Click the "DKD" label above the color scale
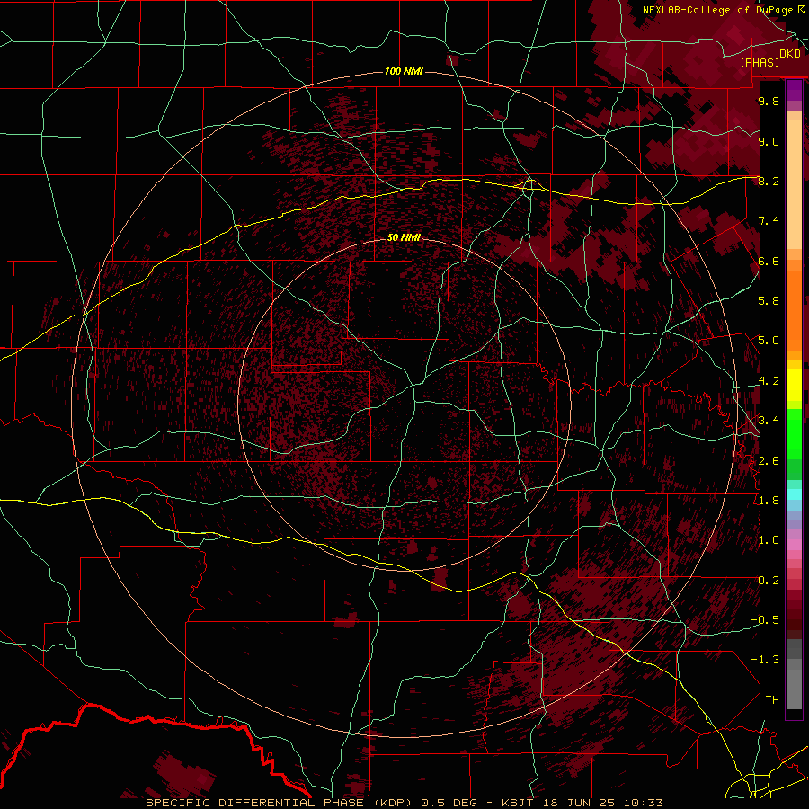Image resolution: width=809 pixels, height=809 pixels. click(x=790, y=54)
